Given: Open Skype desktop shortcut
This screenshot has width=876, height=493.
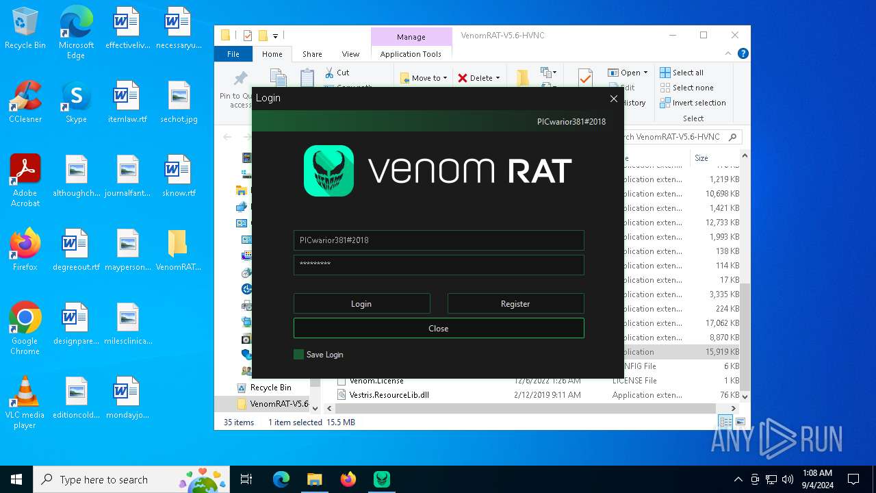Looking at the screenshot, I should click(76, 102).
